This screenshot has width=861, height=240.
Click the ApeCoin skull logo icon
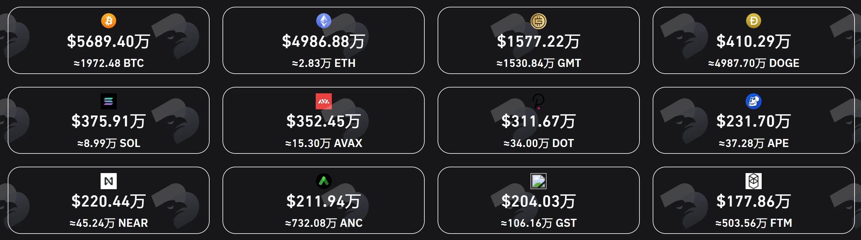[x=753, y=101]
